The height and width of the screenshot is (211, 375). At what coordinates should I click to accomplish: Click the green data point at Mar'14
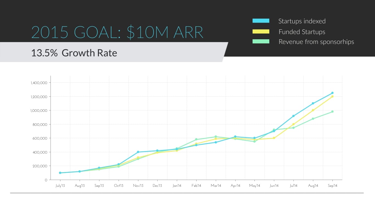[x=216, y=137]
